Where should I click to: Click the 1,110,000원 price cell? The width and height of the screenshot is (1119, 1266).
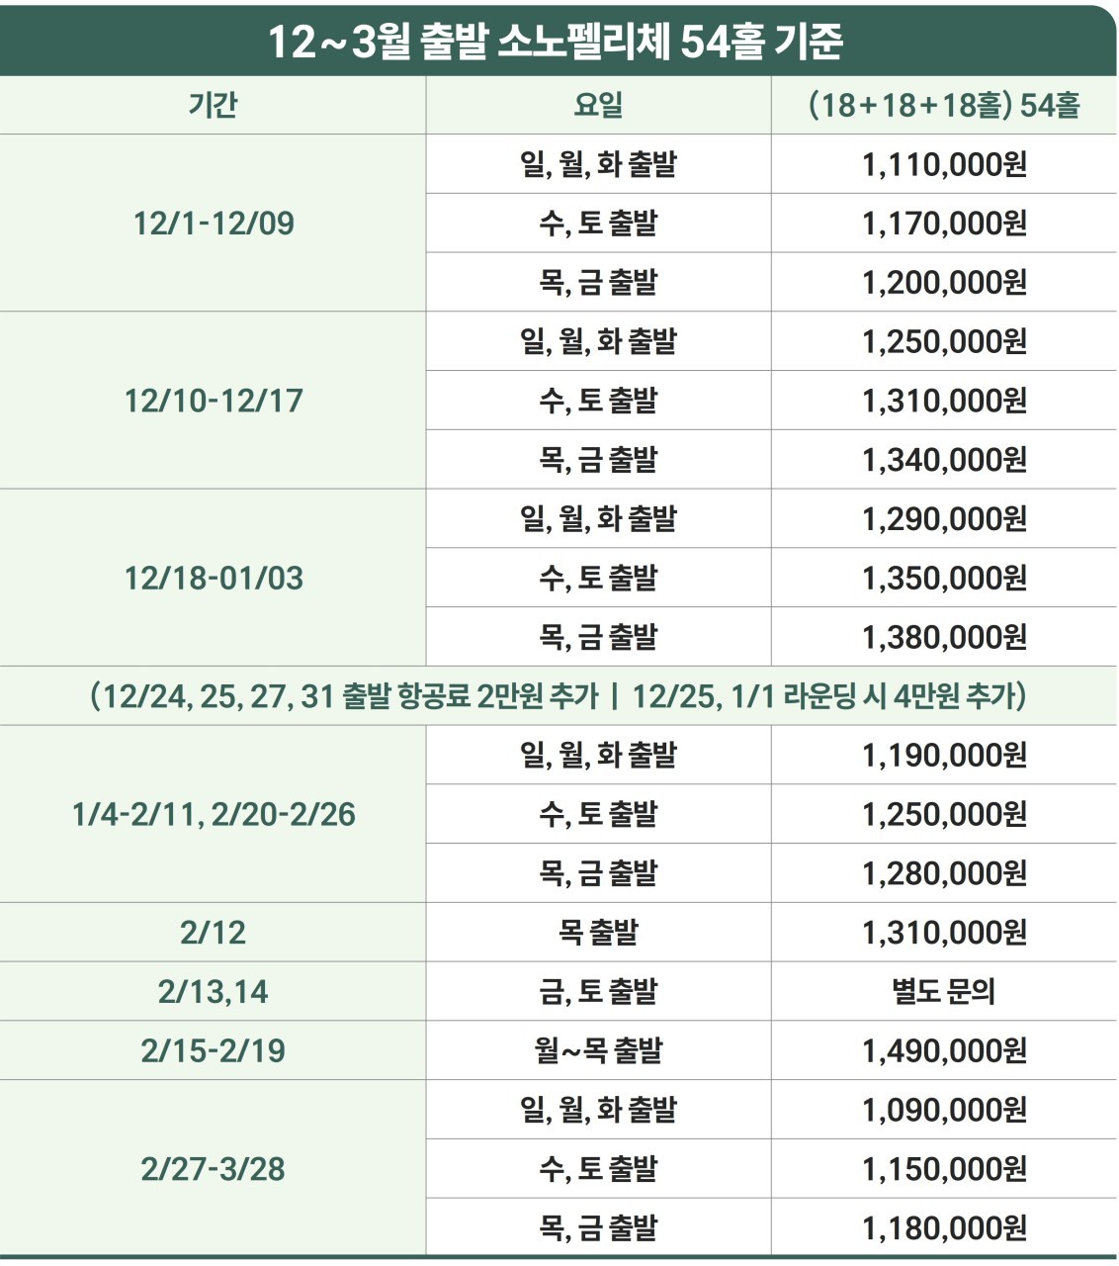[x=944, y=164]
